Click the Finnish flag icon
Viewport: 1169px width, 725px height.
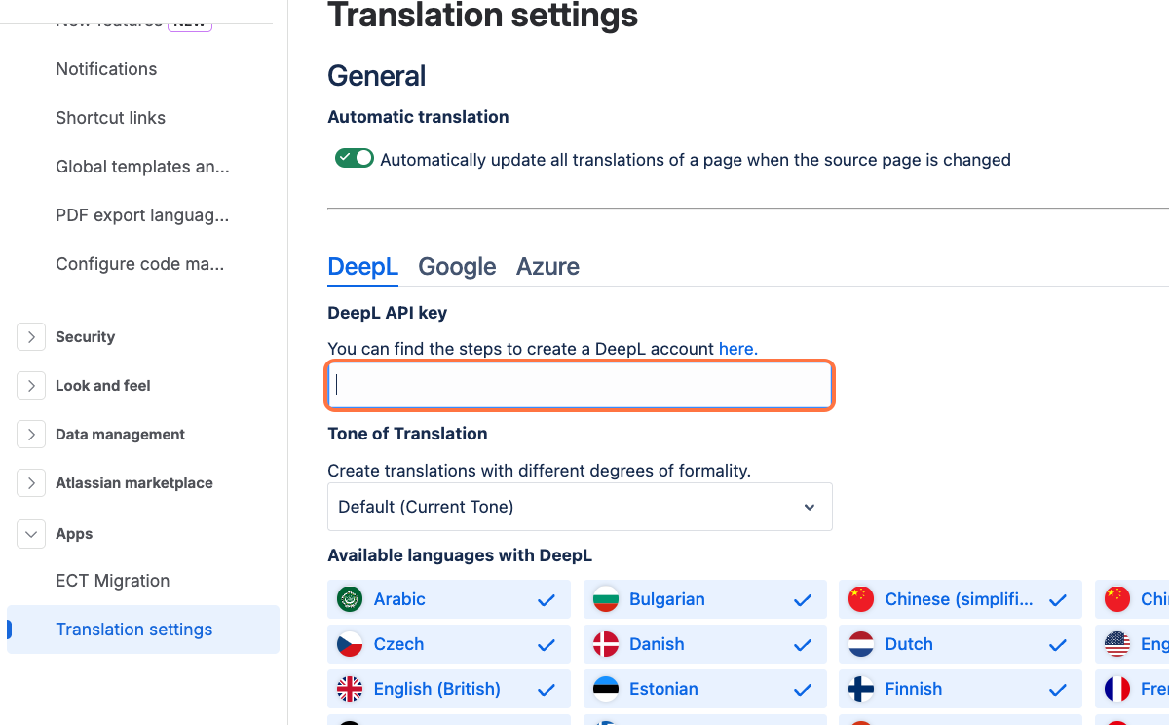click(x=861, y=689)
